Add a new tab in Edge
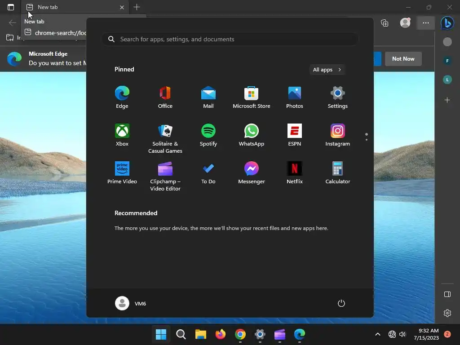The height and width of the screenshot is (345, 460). [x=137, y=7]
